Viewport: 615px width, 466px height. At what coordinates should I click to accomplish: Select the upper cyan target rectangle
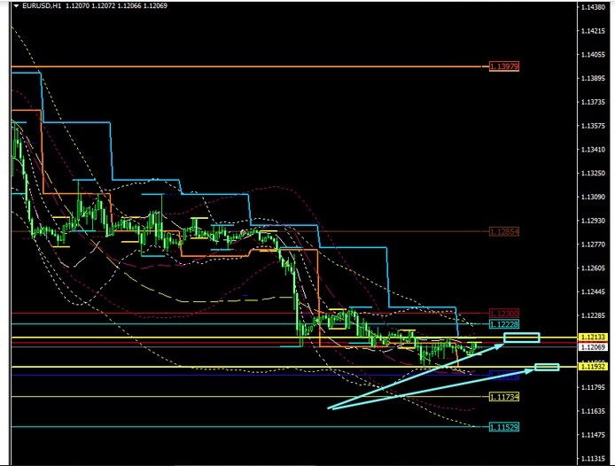pyautogui.click(x=522, y=338)
